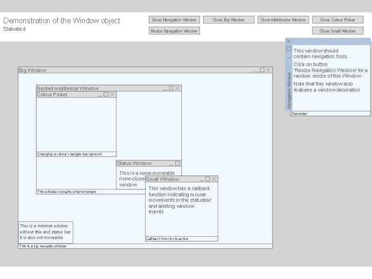The width and height of the screenshot is (372, 279).
Task: Maximize the Nested middlesize Window
Action: 171,88
